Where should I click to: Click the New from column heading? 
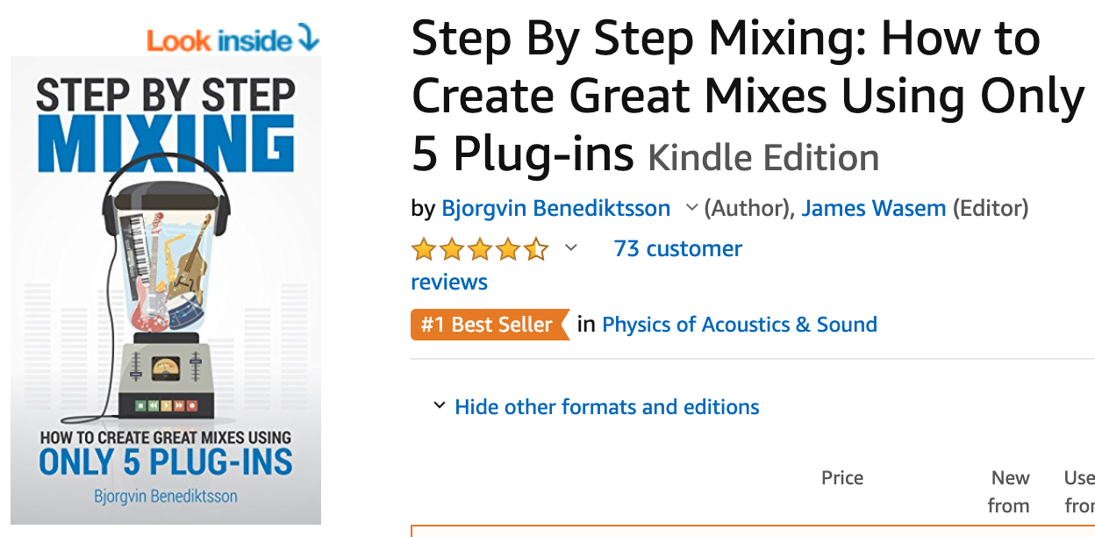point(1010,491)
